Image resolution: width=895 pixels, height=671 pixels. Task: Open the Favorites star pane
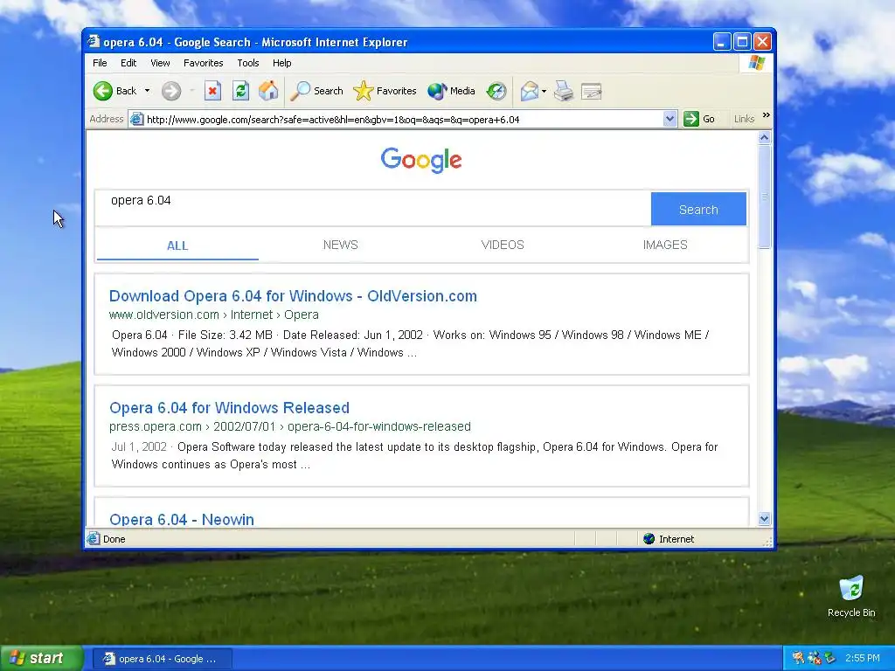385,91
